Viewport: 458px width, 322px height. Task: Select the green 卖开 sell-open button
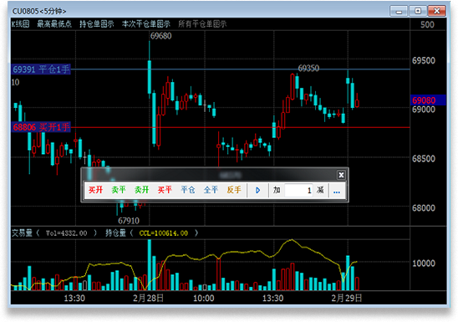coord(142,190)
